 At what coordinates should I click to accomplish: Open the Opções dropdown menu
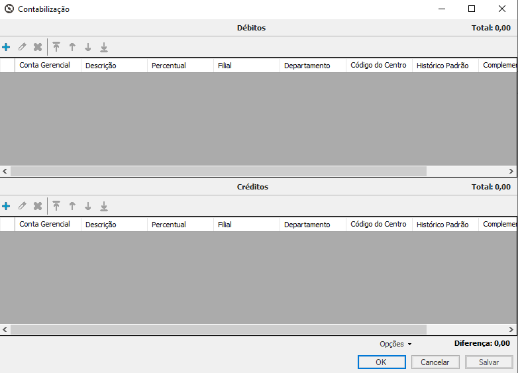(395, 344)
